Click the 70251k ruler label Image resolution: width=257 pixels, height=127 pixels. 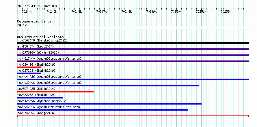(x=201, y=12)
